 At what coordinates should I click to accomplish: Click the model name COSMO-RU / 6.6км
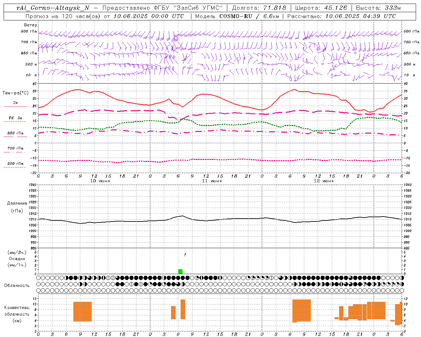(x=249, y=16)
